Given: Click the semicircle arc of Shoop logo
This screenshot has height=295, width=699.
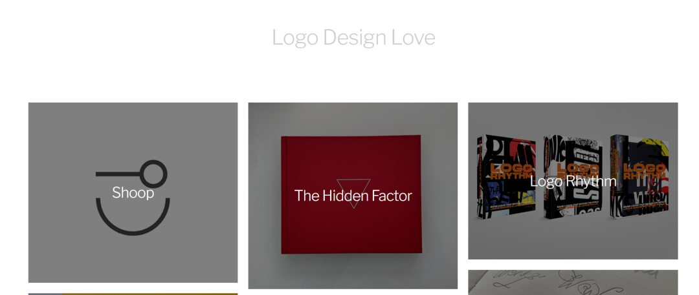Looking at the screenshot, I should tap(133, 217).
